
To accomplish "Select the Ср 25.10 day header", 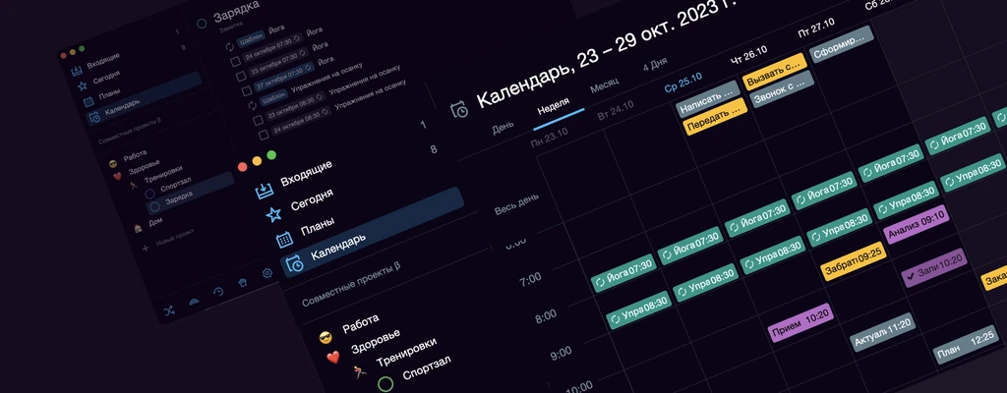I will (682, 82).
